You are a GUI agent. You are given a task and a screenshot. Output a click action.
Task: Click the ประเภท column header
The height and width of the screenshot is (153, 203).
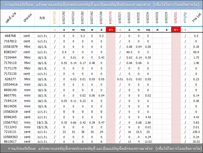pyautogui.click(x=27, y=18)
